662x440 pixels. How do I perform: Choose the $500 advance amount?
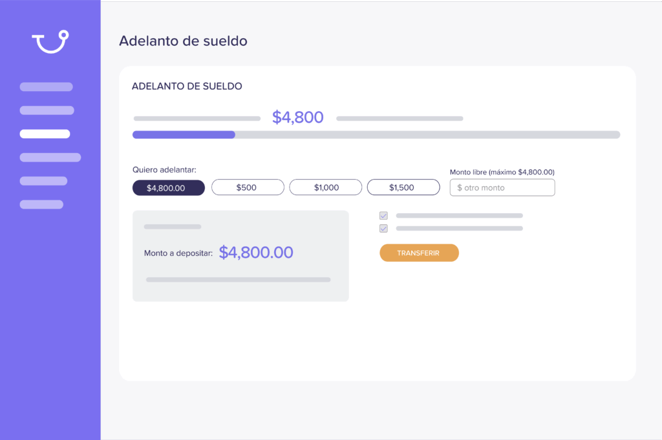coord(248,187)
